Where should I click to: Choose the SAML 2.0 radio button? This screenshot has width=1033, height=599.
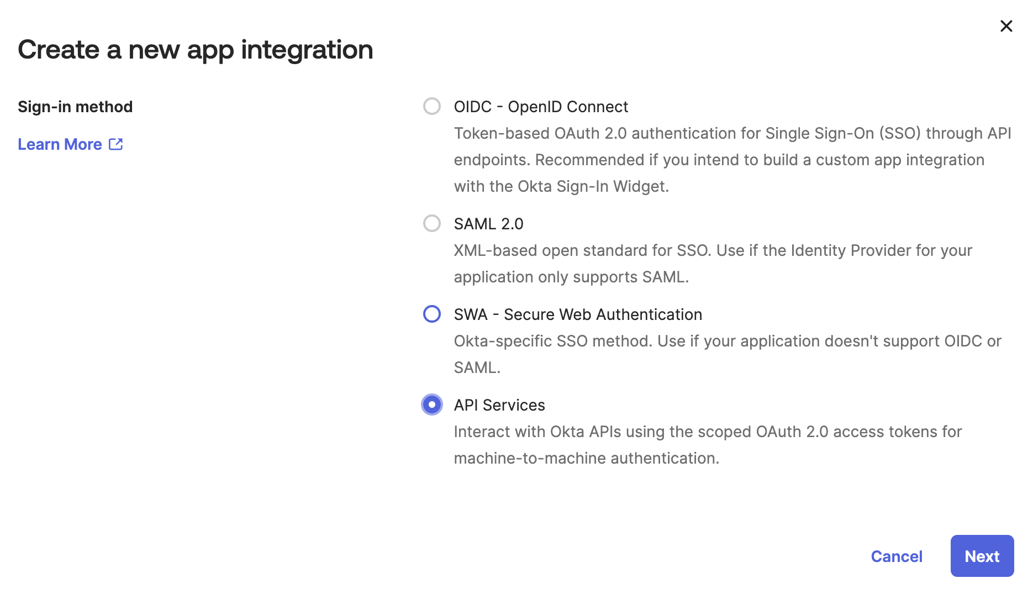tap(431, 223)
